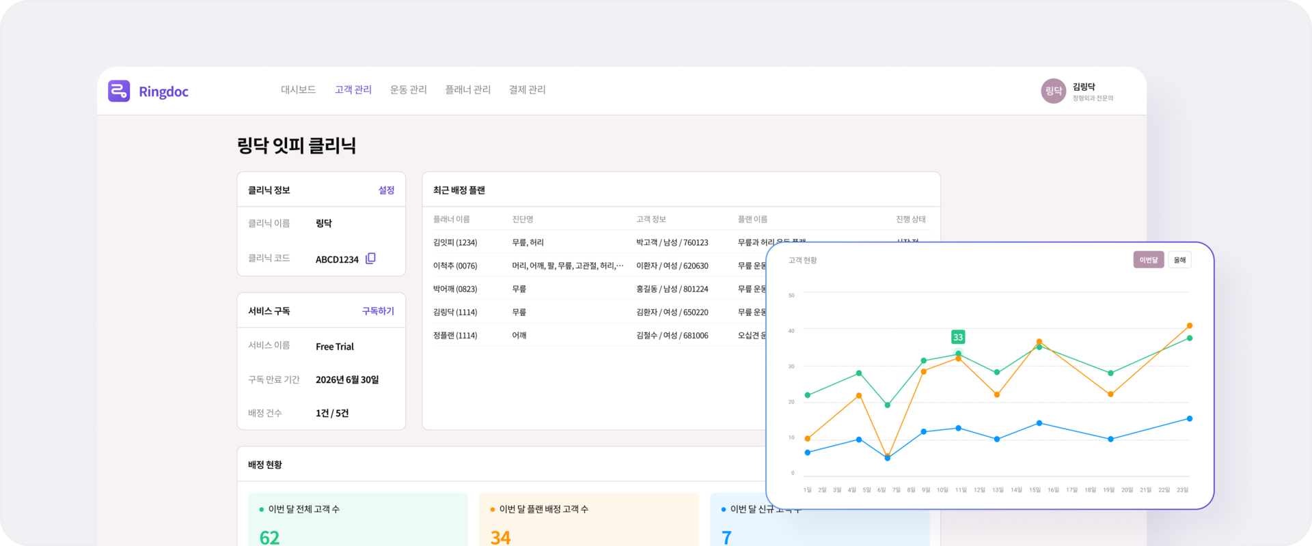Image resolution: width=1312 pixels, height=546 pixels.
Task: Open the 고객 관리 menu
Action: [353, 90]
